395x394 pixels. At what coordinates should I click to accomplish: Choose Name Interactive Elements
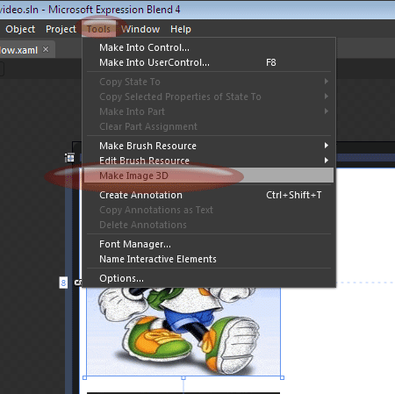[209, 259]
